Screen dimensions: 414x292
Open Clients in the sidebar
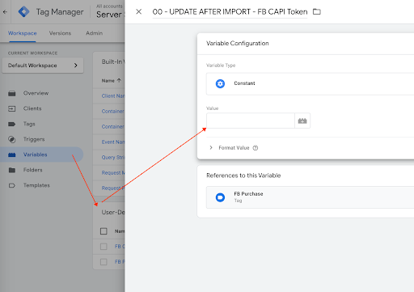point(32,108)
